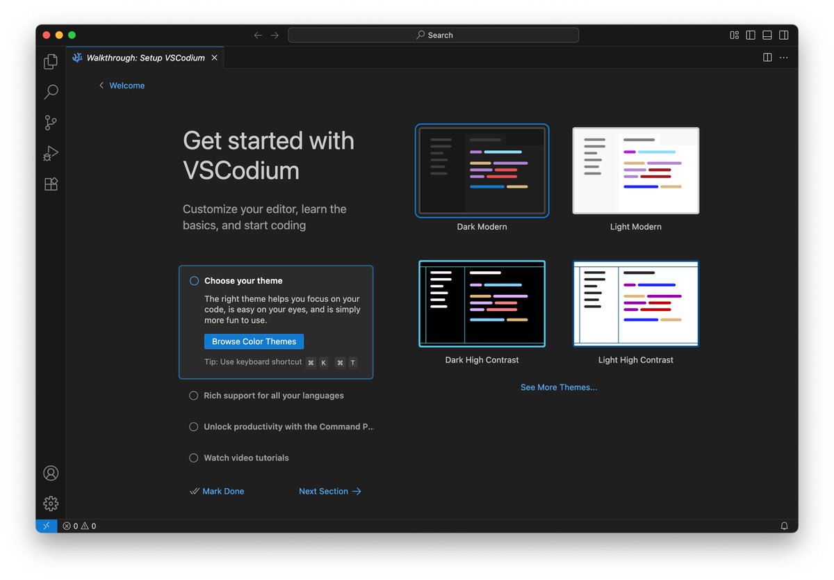Toggle Rich support for all your languages circle
This screenshot has height=580, width=834.
(x=194, y=396)
